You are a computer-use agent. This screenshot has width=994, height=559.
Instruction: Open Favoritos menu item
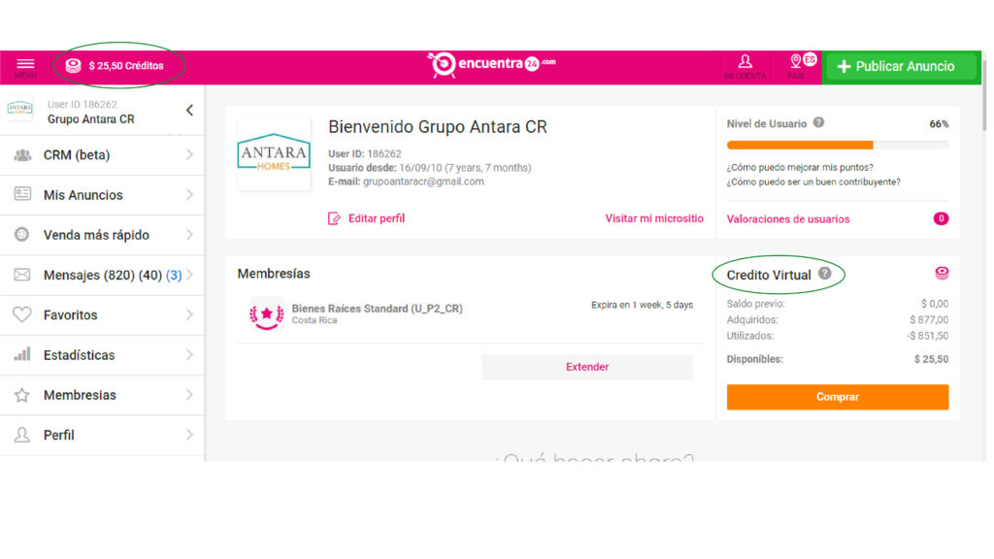click(x=102, y=315)
